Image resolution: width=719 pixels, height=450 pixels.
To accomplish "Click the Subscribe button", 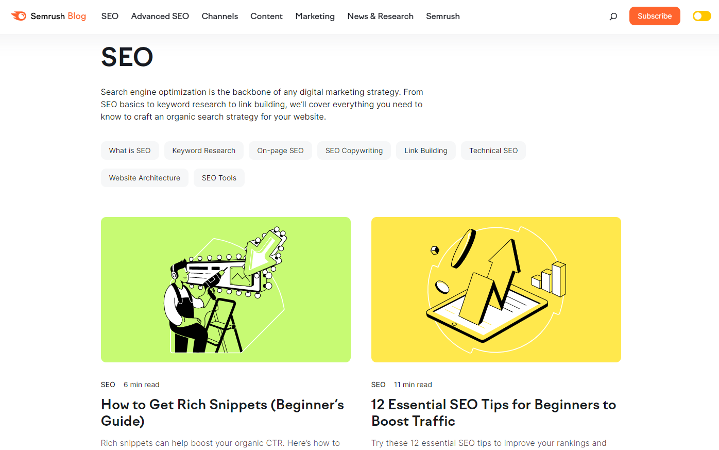I will (655, 16).
